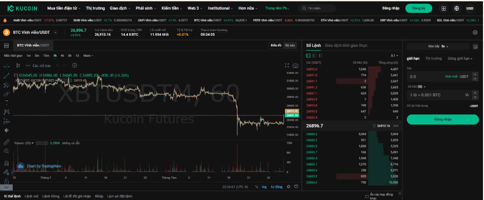Select the trend line drawing tool

6,76
